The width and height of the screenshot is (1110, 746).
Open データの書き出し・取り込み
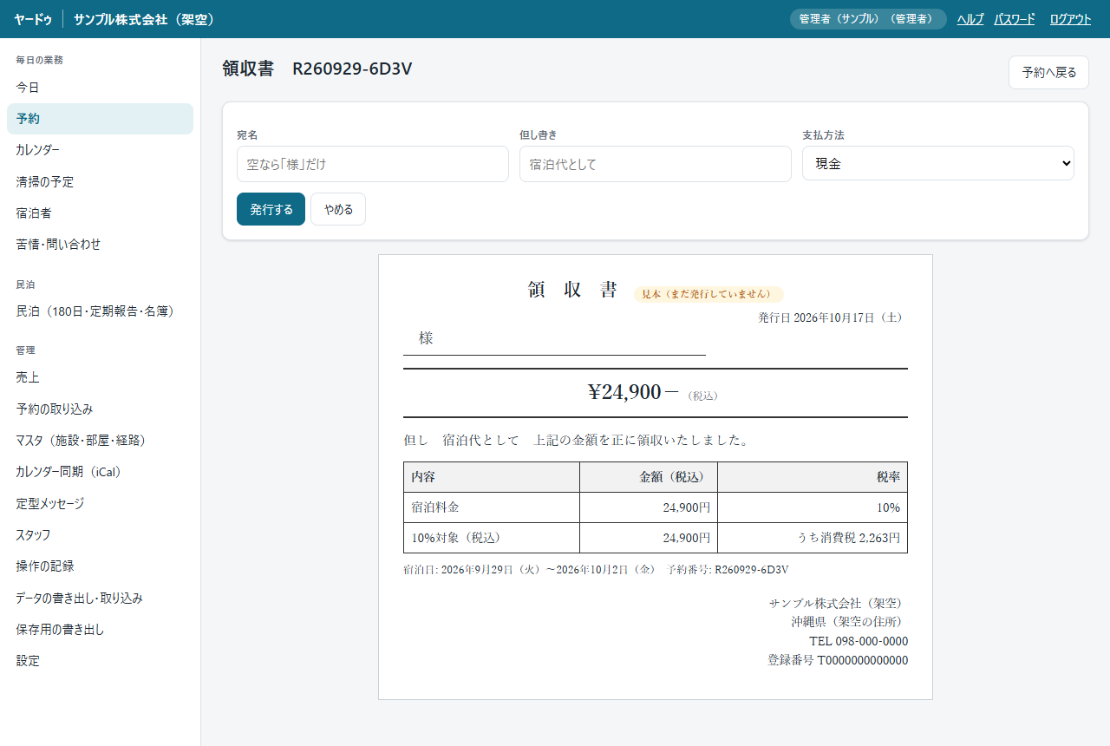100,598
